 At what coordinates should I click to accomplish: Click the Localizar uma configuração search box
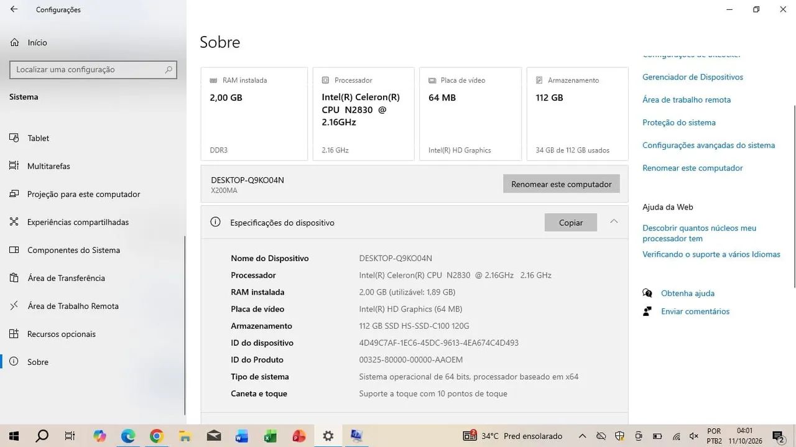93,70
